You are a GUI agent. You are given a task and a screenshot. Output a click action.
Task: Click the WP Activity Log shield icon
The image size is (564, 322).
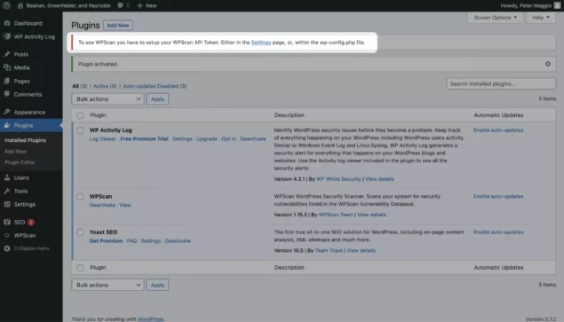pyautogui.click(x=7, y=36)
